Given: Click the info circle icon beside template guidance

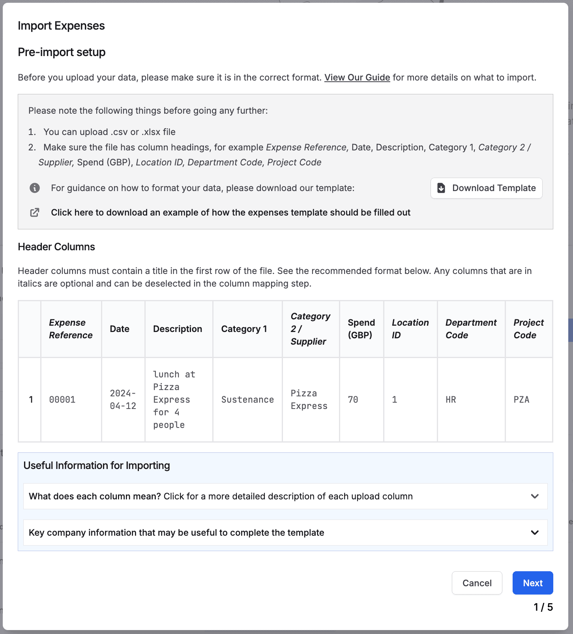Looking at the screenshot, I should click(35, 188).
